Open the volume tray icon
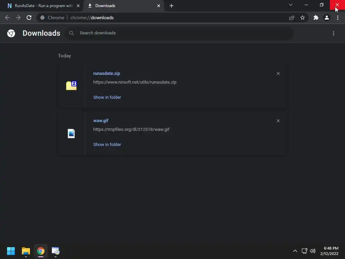This screenshot has height=259, width=345. point(313,251)
